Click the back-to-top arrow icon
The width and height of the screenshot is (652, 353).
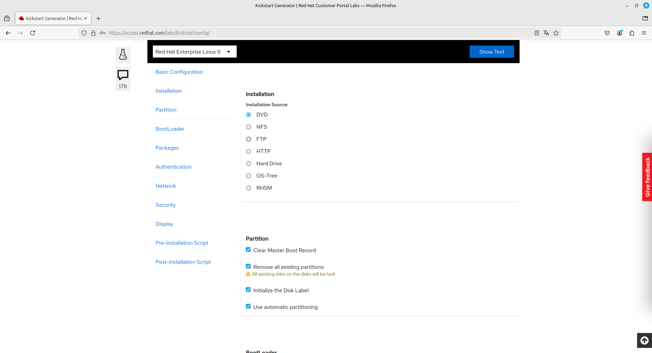[644, 340]
